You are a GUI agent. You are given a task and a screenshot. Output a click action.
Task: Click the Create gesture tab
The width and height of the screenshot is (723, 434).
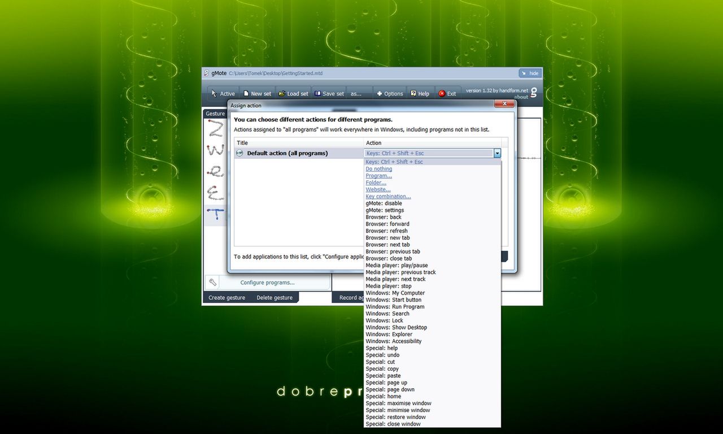227,298
